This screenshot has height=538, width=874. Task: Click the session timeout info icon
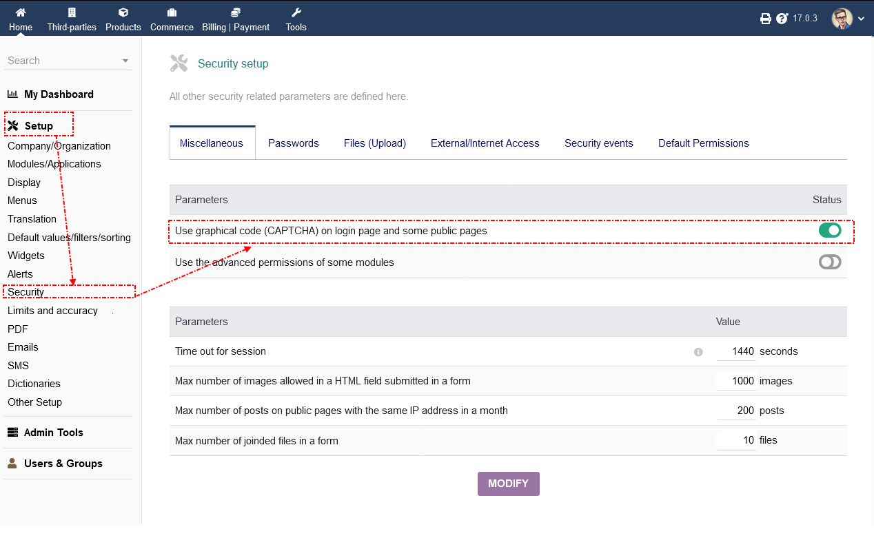pyautogui.click(x=698, y=352)
